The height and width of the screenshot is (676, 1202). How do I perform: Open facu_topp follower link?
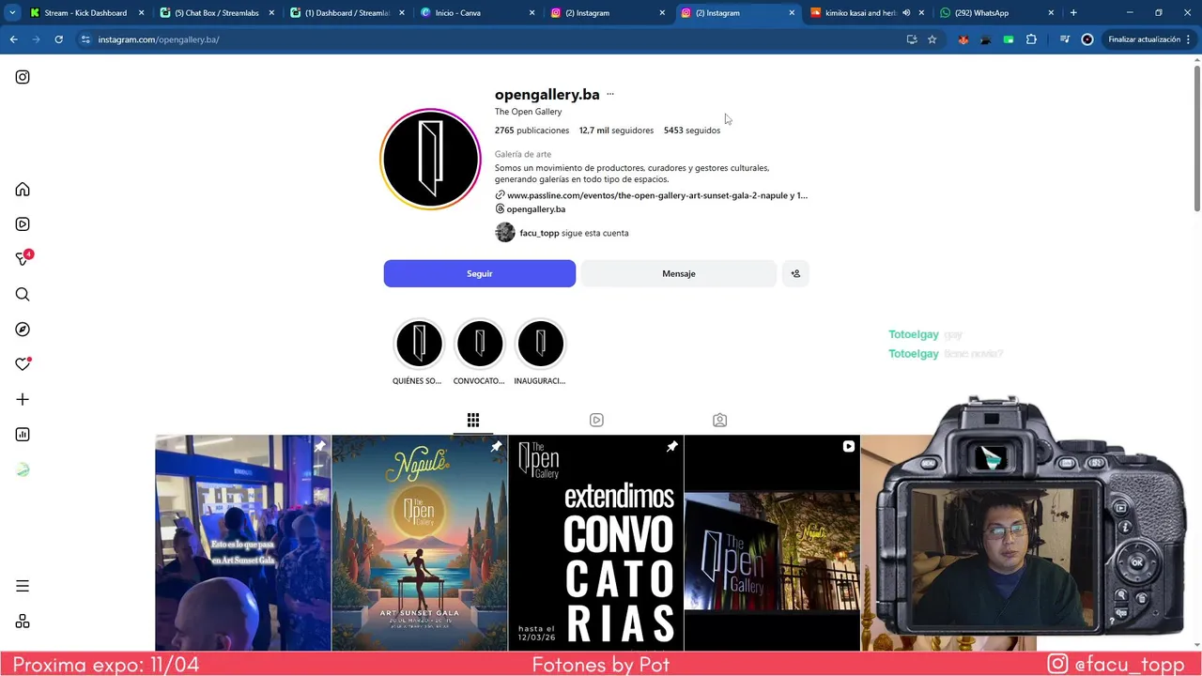coord(539,233)
